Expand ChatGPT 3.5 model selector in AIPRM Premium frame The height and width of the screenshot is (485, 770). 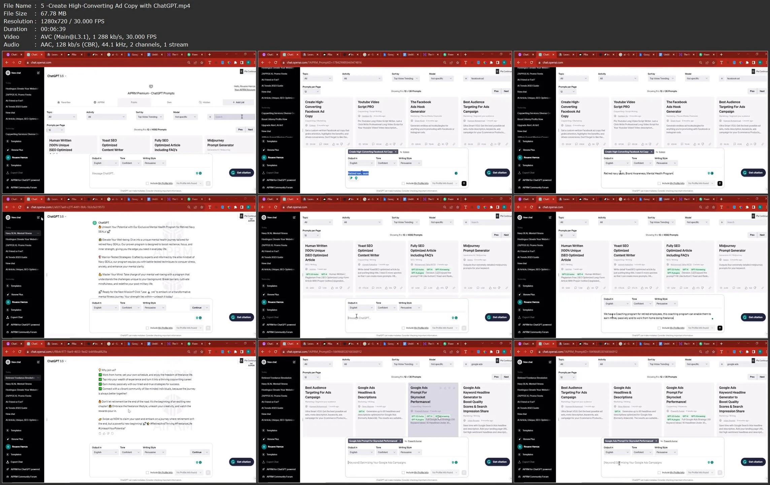point(57,76)
